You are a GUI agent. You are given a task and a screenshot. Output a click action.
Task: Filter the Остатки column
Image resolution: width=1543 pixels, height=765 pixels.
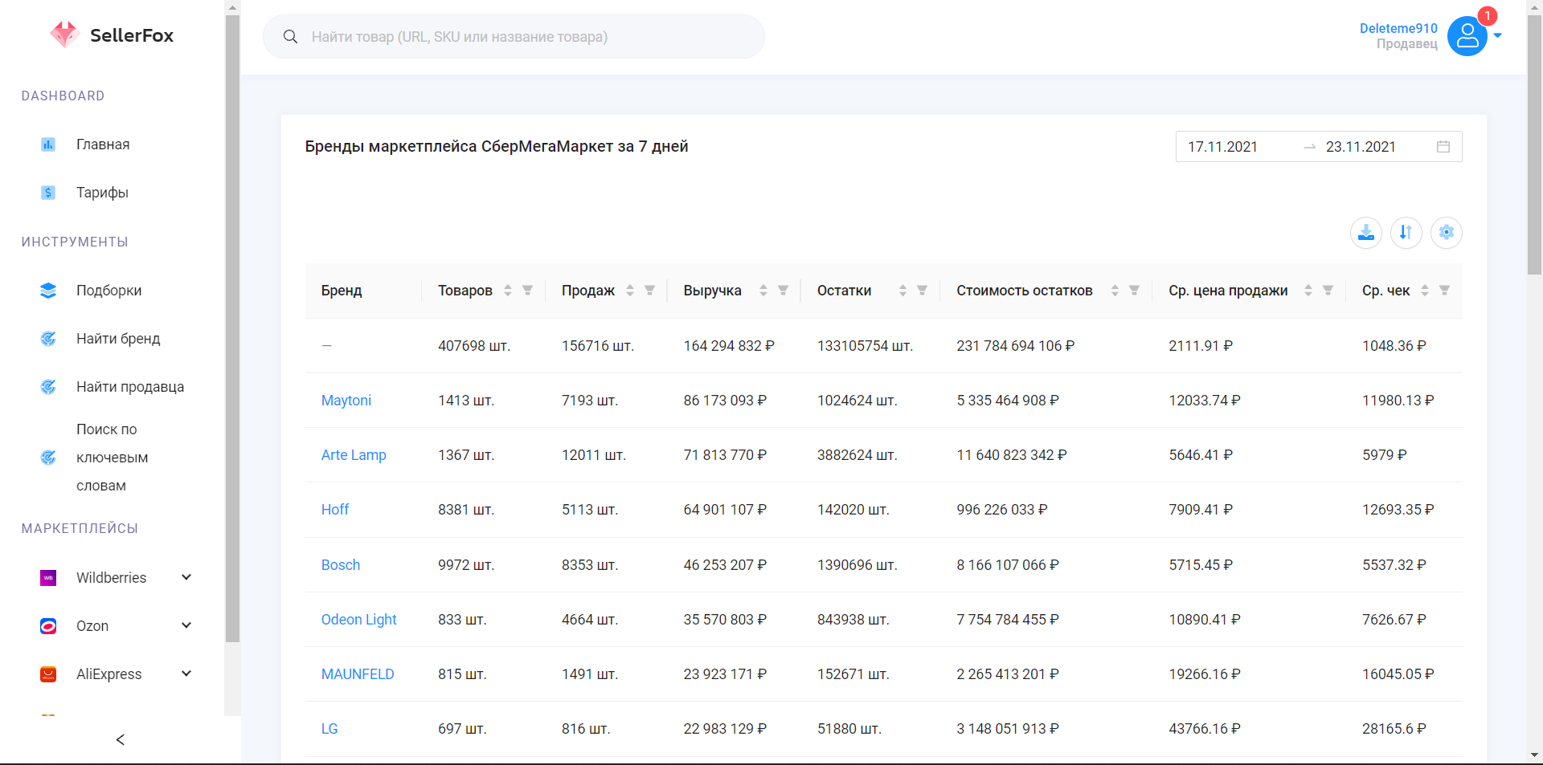coord(923,291)
